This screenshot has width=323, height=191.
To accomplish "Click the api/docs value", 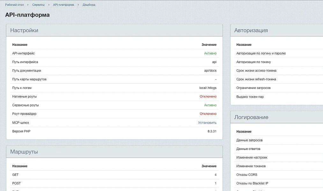I will click(x=210, y=71).
